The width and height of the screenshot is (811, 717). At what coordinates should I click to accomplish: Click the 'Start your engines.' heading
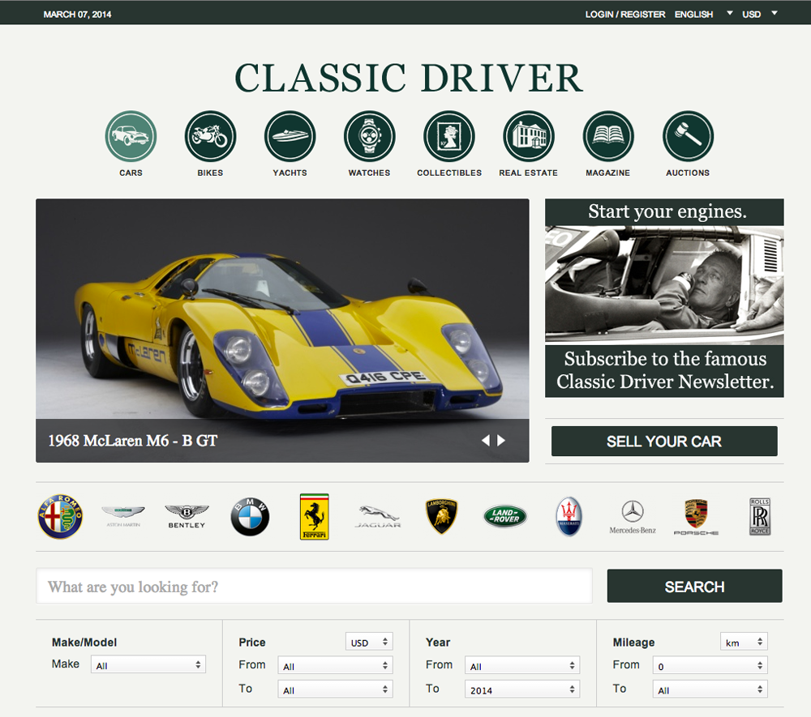point(667,211)
